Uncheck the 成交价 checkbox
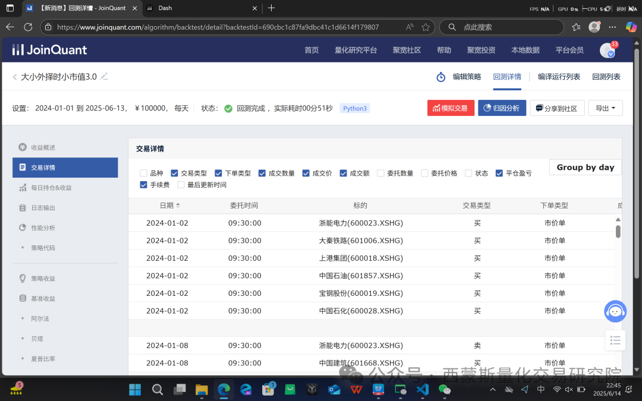This screenshot has width=642, height=401. pyautogui.click(x=306, y=173)
